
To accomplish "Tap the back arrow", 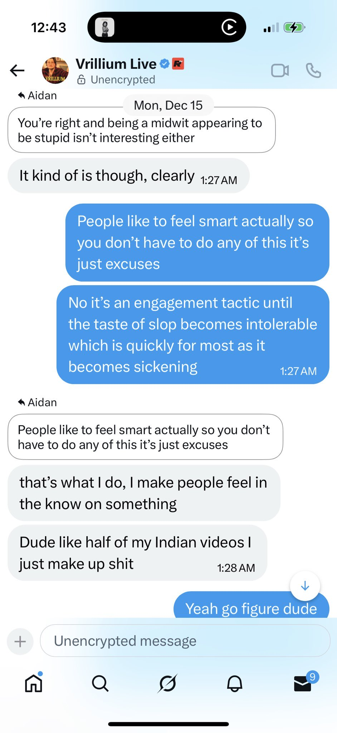I will click(x=17, y=71).
